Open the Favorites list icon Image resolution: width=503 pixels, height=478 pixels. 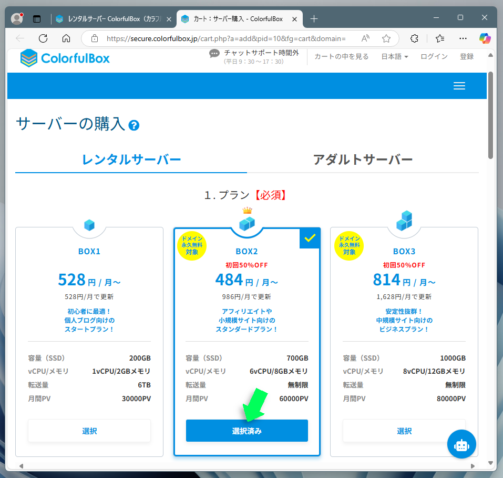click(x=440, y=38)
